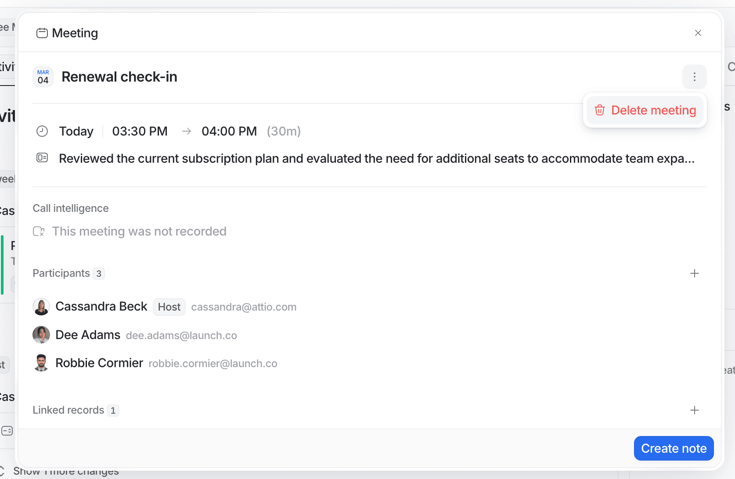
Task: Click the MAR 04 date badge
Action: click(43, 76)
